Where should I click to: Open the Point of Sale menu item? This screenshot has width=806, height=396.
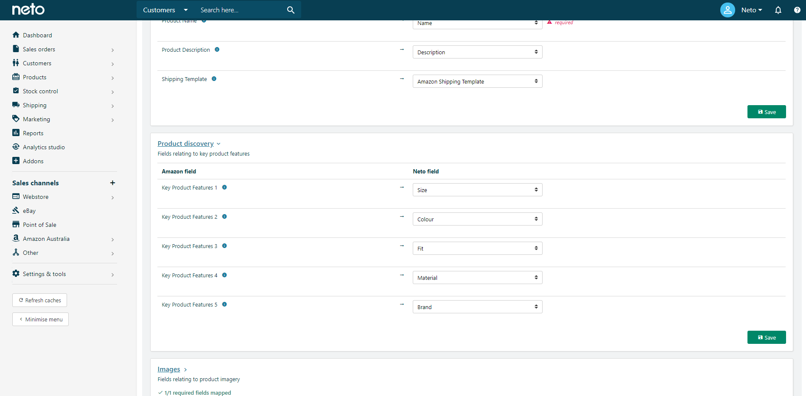39,225
